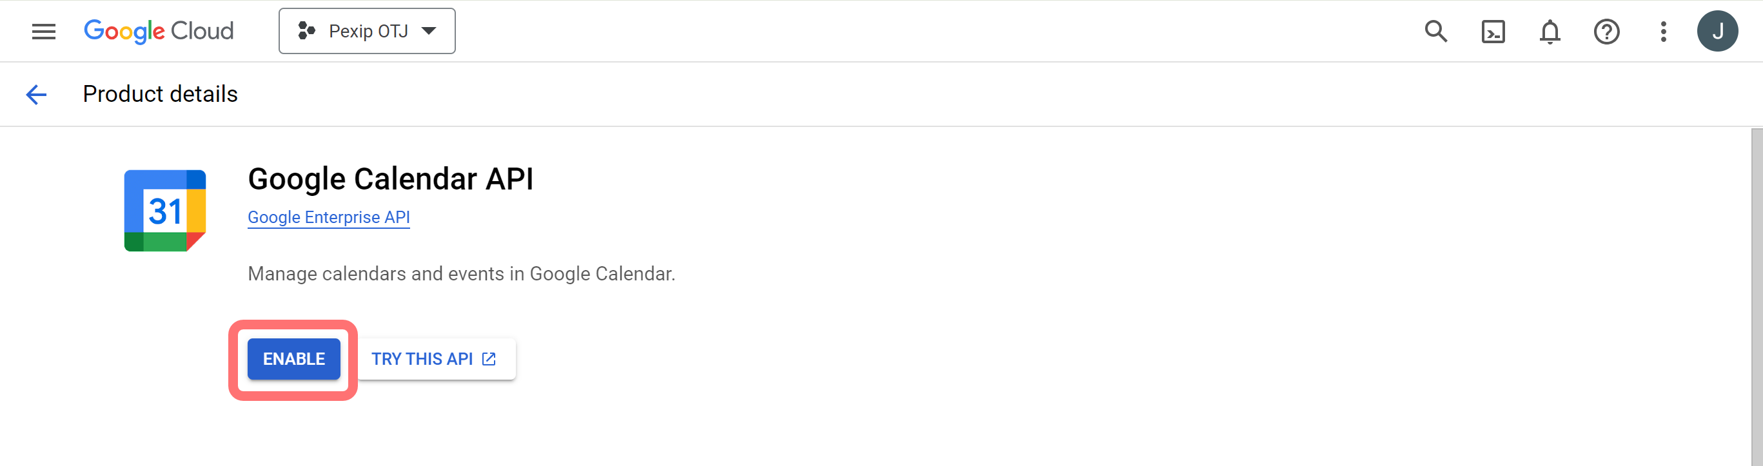
Task: Go back using the blue arrow
Action: [x=36, y=95]
